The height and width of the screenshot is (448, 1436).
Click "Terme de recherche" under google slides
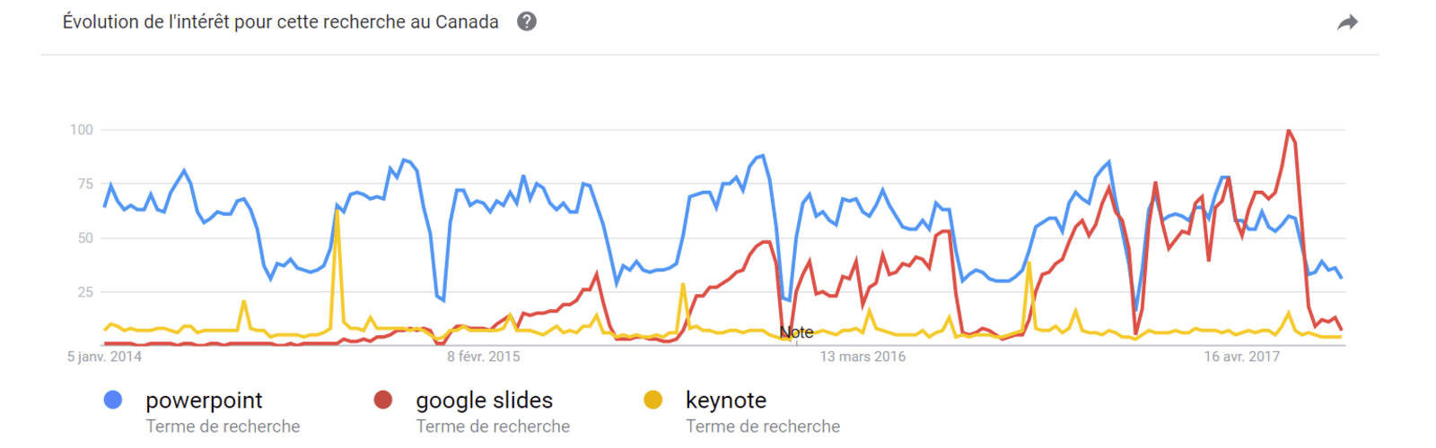click(493, 426)
